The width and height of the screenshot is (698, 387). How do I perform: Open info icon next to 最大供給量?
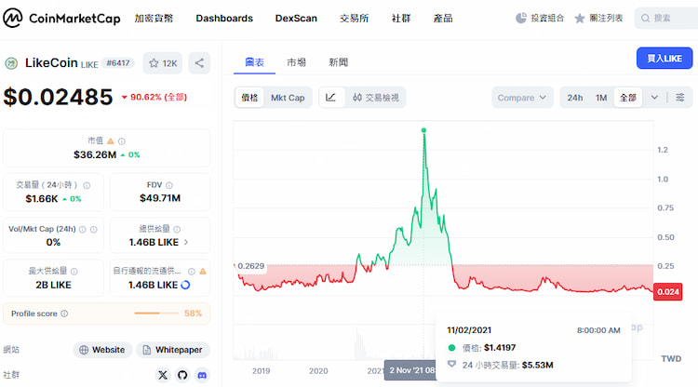[x=74, y=272]
